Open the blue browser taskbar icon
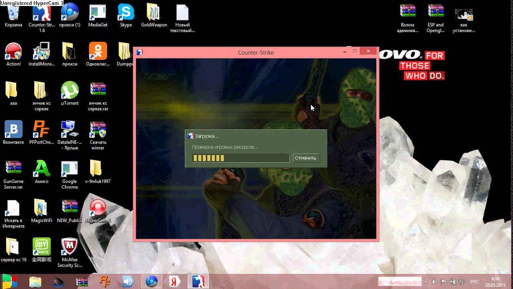513x289 pixels. tap(151, 281)
